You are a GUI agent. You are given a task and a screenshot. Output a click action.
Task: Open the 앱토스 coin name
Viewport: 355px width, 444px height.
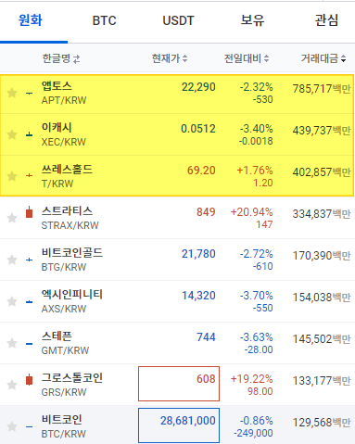click(57, 85)
